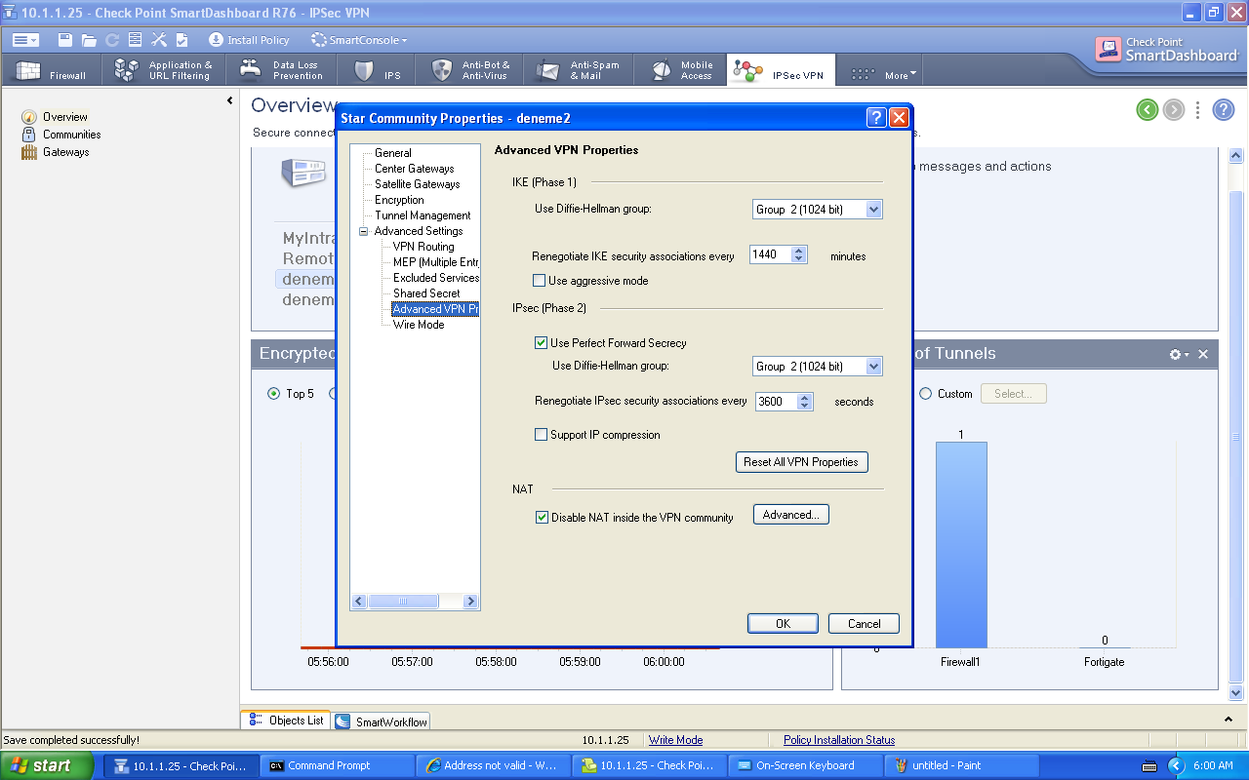The width and height of the screenshot is (1249, 780).
Task: Click the IPsec renegotiation seconds field
Action: click(776, 401)
